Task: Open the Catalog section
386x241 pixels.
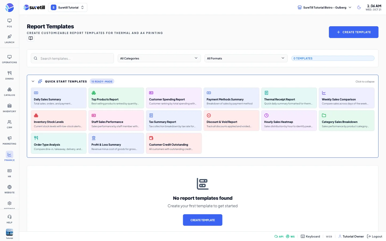Action: click(9, 92)
